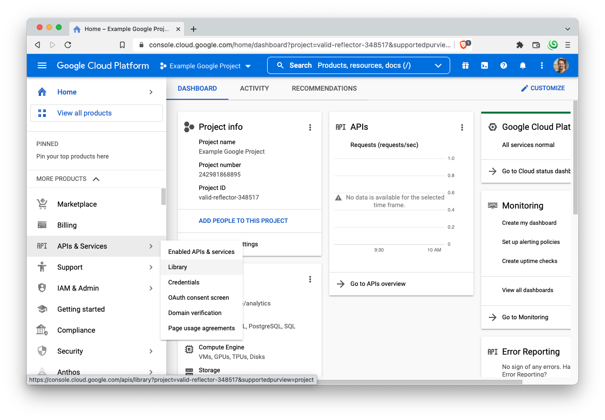Choose Domain verification menu item

click(x=202, y=313)
